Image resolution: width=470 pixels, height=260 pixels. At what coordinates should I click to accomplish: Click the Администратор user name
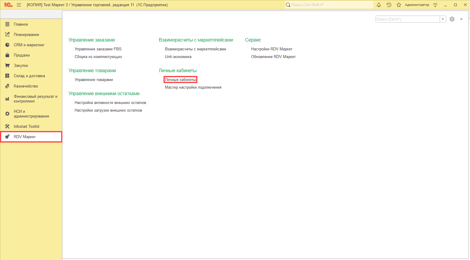click(x=417, y=5)
